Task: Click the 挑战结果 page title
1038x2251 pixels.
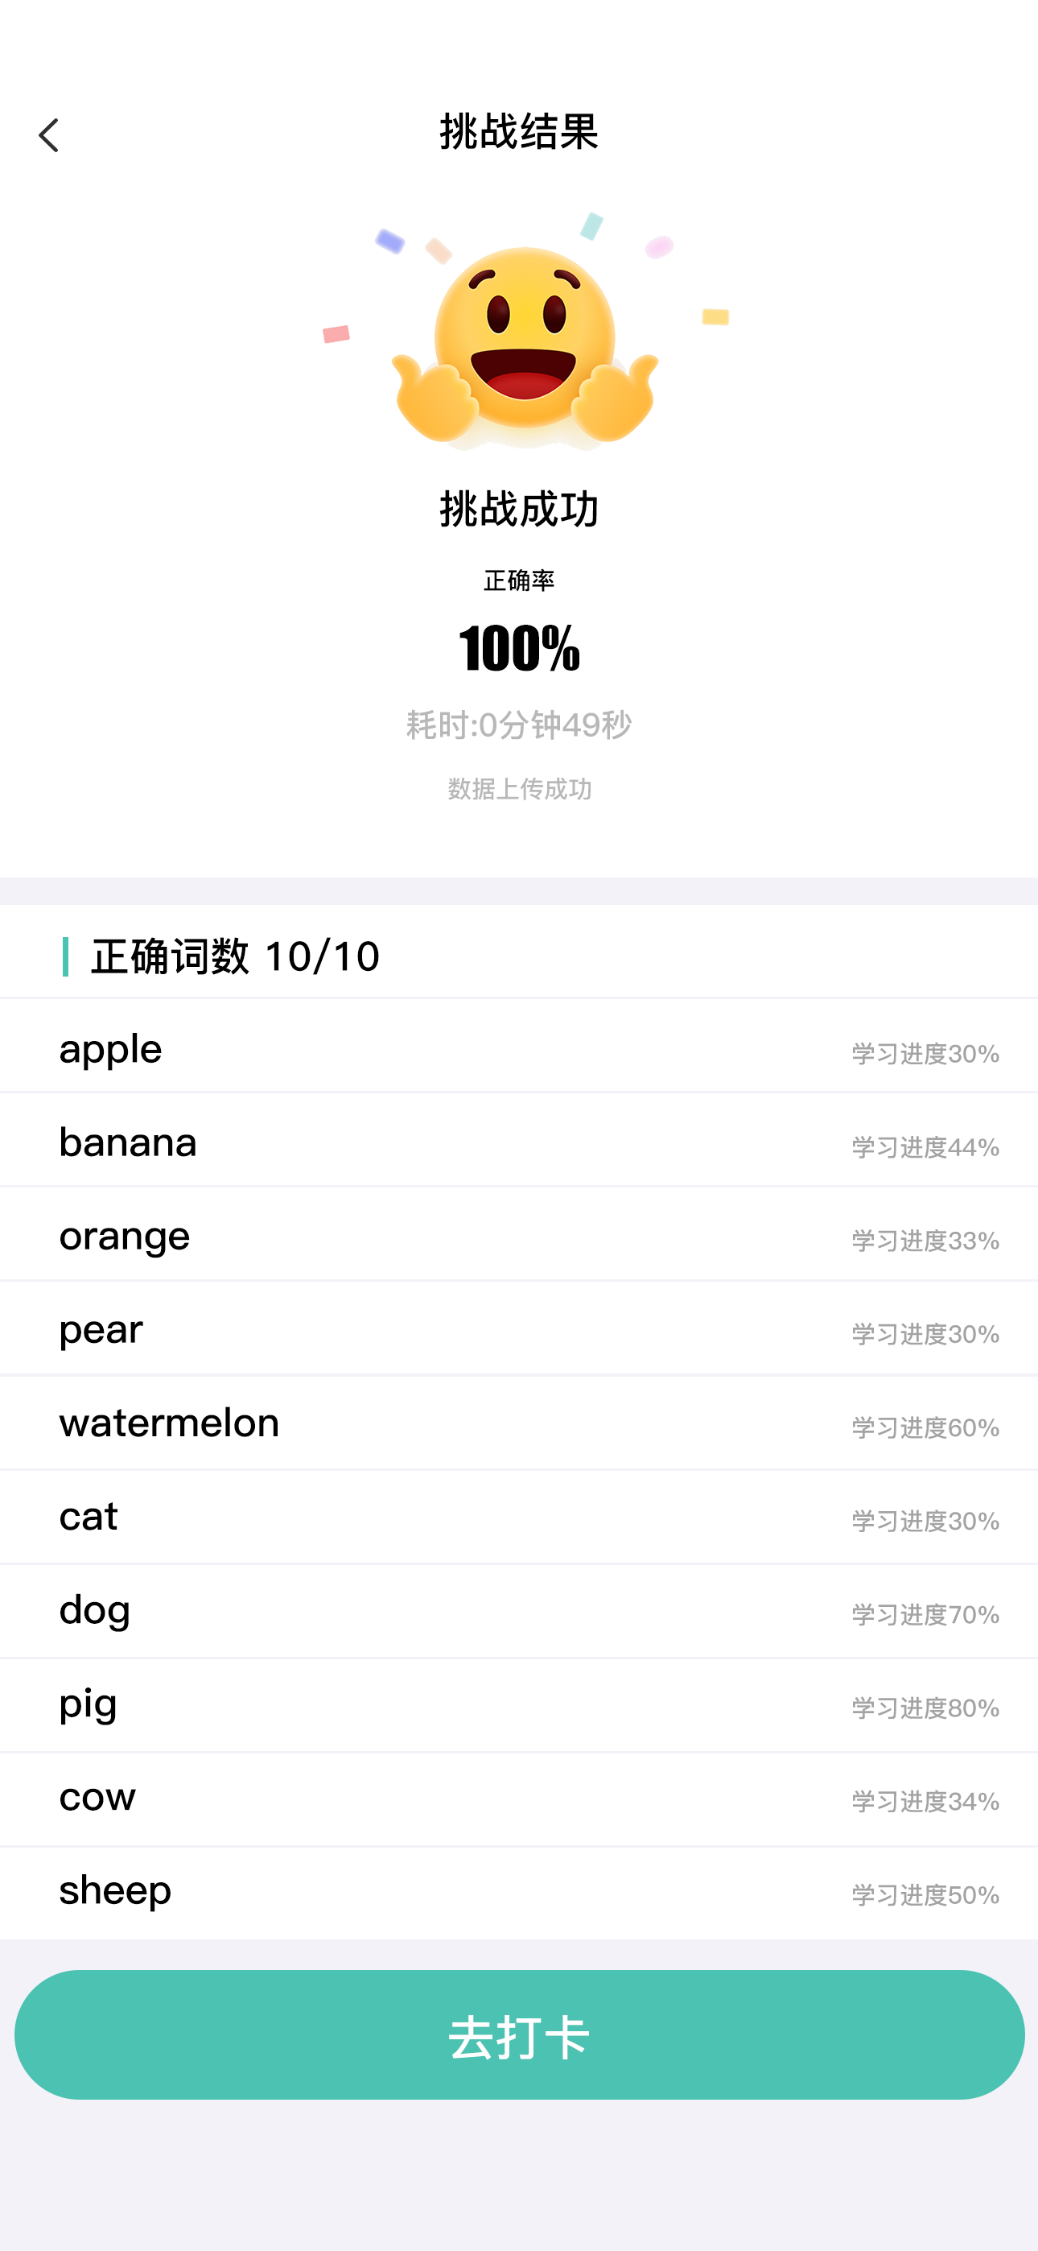Action: [x=519, y=132]
